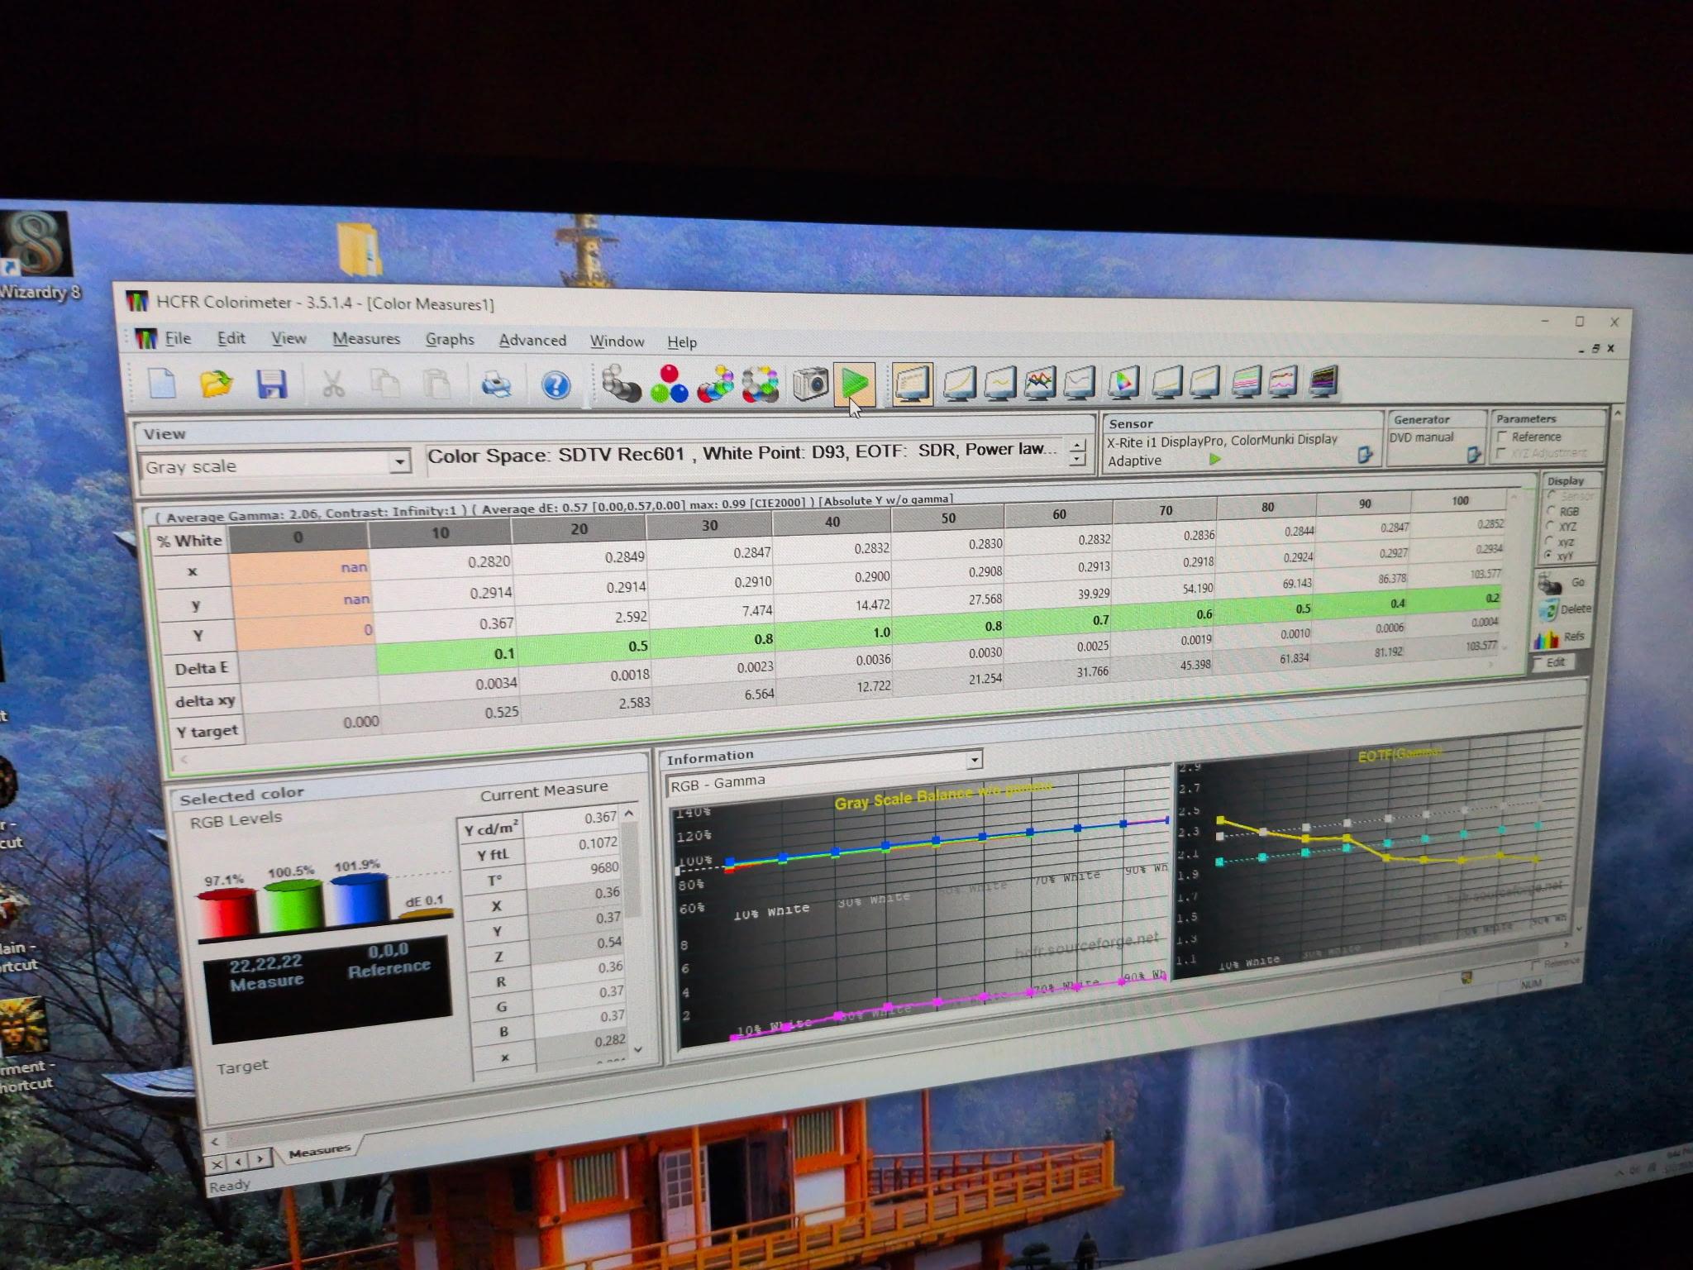Screen dimensions: 1693x1270
Task: Click the 0% White orange x cell
Action: click(x=299, y=568)
